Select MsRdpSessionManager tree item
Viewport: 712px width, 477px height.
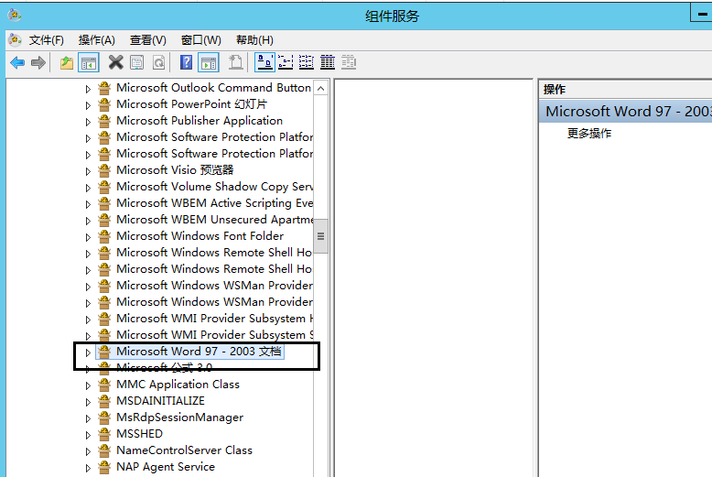click(179, 417)
